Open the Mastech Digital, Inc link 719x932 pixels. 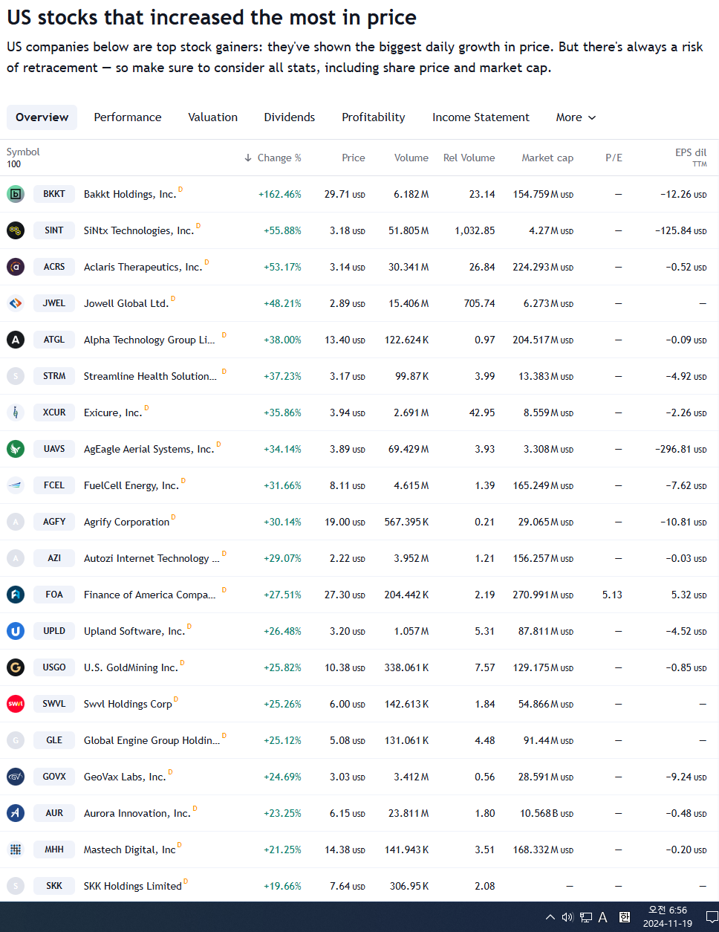click(x=130, y=850)
